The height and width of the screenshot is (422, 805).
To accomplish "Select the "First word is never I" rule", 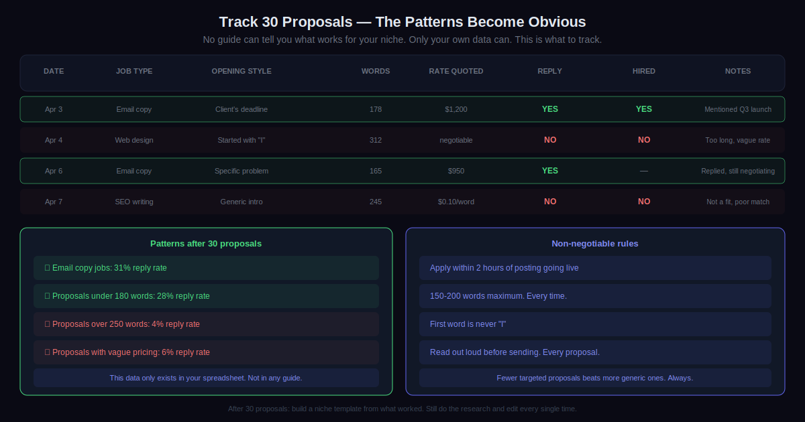I will point(468,324).
